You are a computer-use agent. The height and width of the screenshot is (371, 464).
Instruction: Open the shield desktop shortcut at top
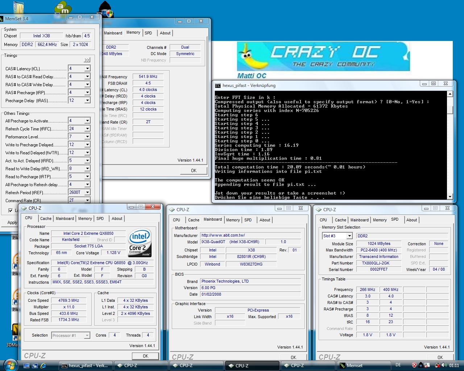point(106,9)
